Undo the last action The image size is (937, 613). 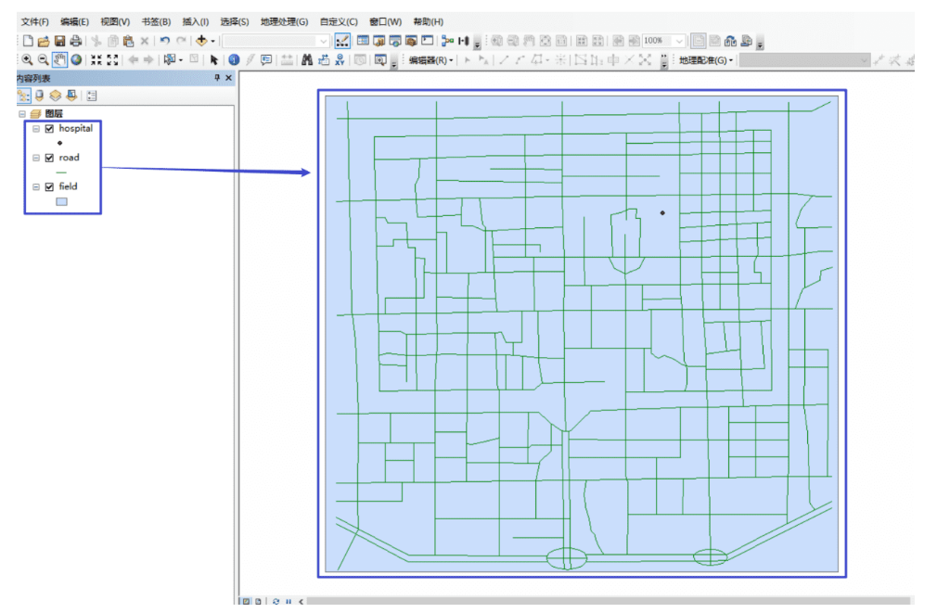coord(165,41)
